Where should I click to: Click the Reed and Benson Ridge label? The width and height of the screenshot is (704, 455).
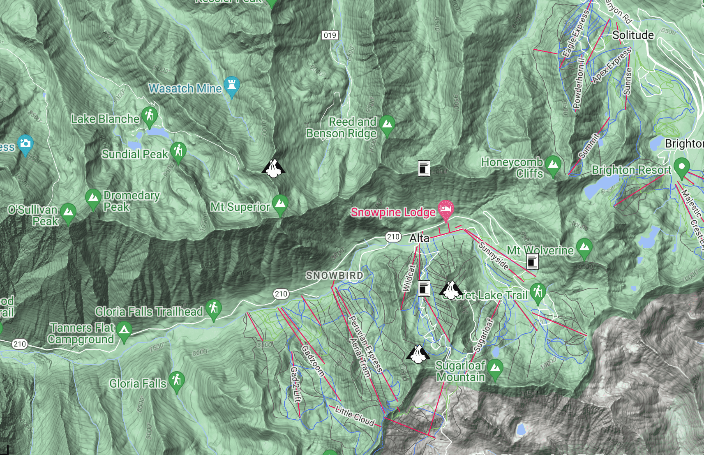click(x=342, y=128)
